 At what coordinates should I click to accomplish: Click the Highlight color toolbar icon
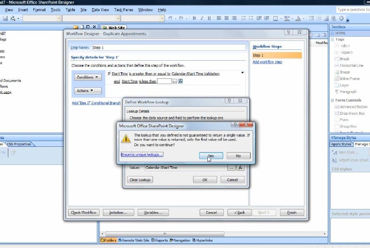pyautogui.click(x=287, y=19)
